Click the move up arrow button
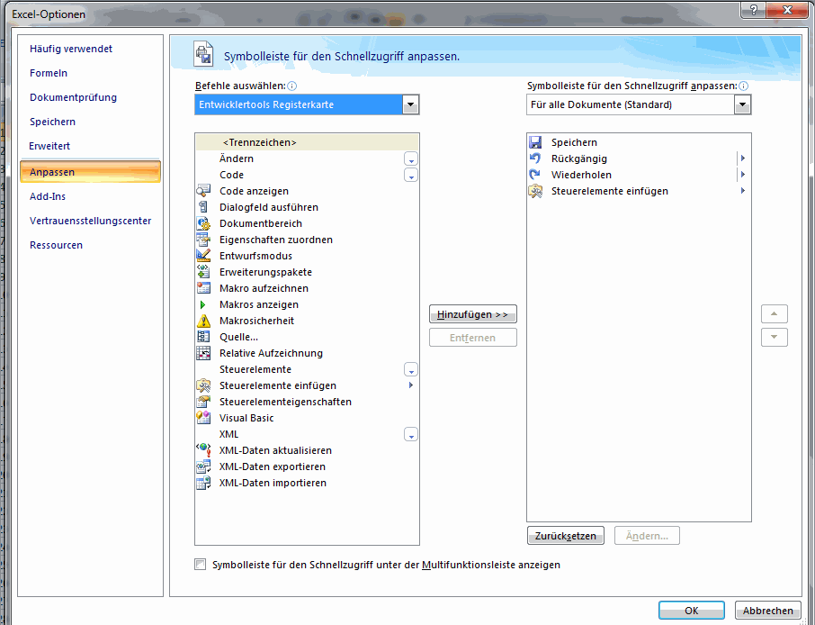Screen dimensions: 815x625 (774, 314)
